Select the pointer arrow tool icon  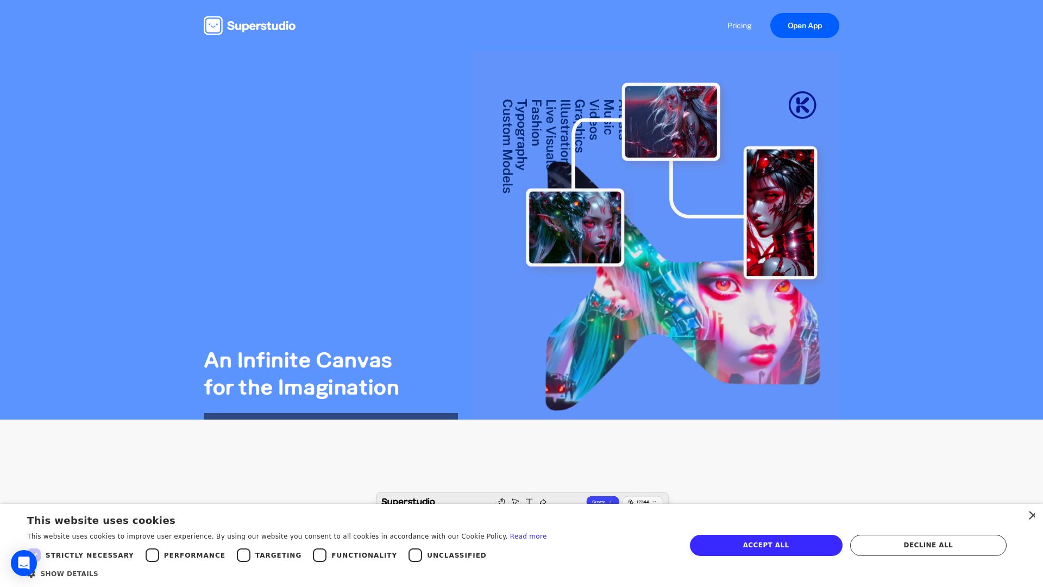click(x=516, y=502)
